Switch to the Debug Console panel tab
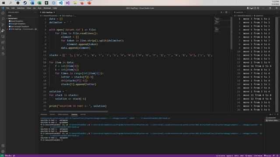Image resolution: width=280 pixels, height=157 pixels. pos(63,114)
